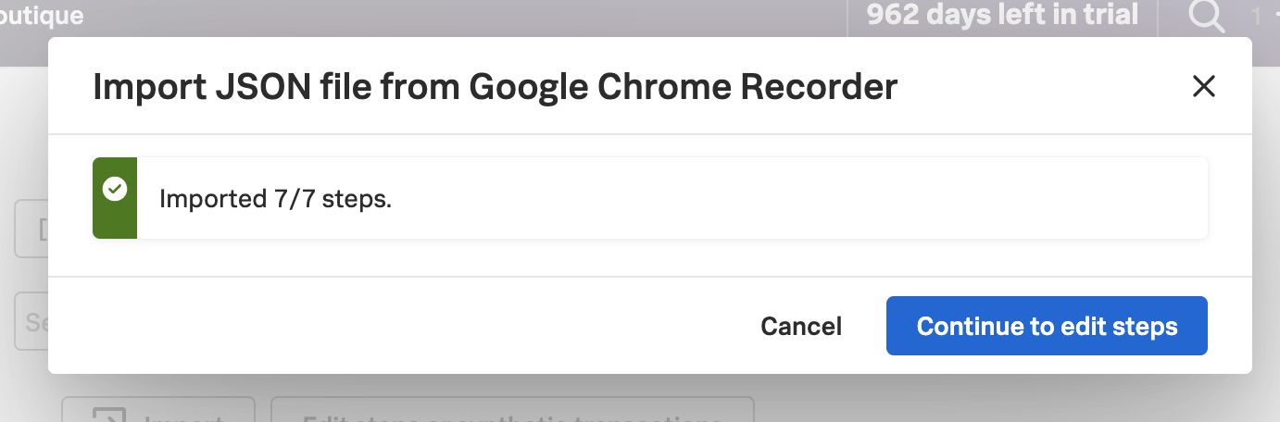This screenshot has width=1280, height=422.
Task: Click the white import result banner
Action: (741, 199)
